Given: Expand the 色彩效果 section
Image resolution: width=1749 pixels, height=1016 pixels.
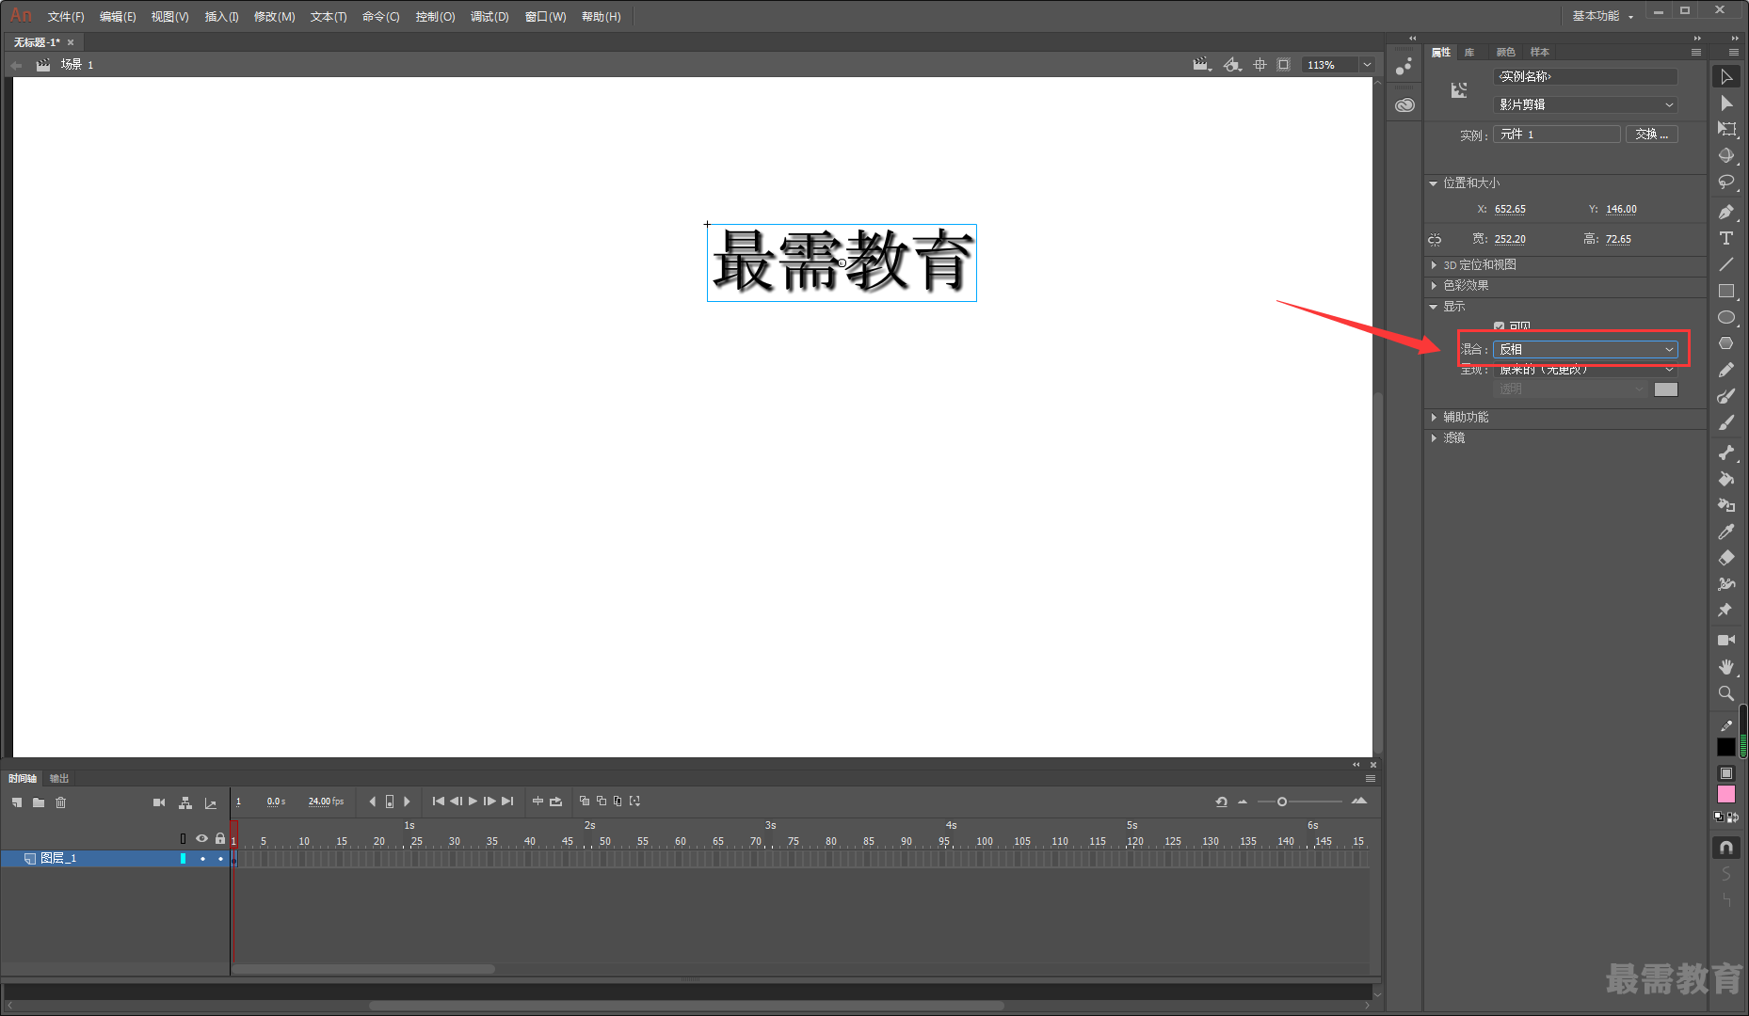Looking at the screenshot, I should 1434,286.
